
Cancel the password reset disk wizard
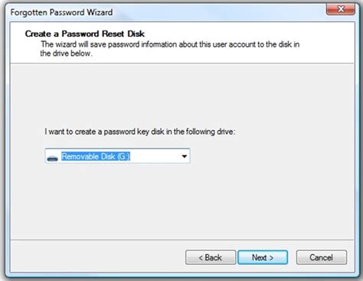pos(322,257)
